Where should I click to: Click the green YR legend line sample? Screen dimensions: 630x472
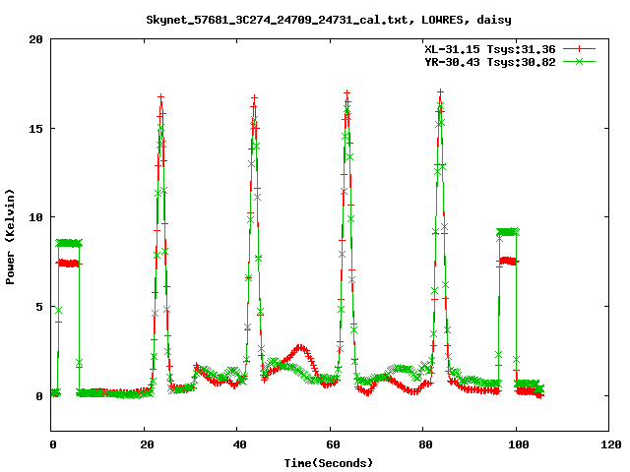point(579,61)
